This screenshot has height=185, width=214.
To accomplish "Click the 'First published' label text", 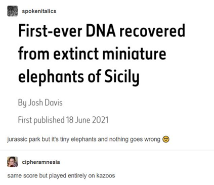I will [41, 120].
